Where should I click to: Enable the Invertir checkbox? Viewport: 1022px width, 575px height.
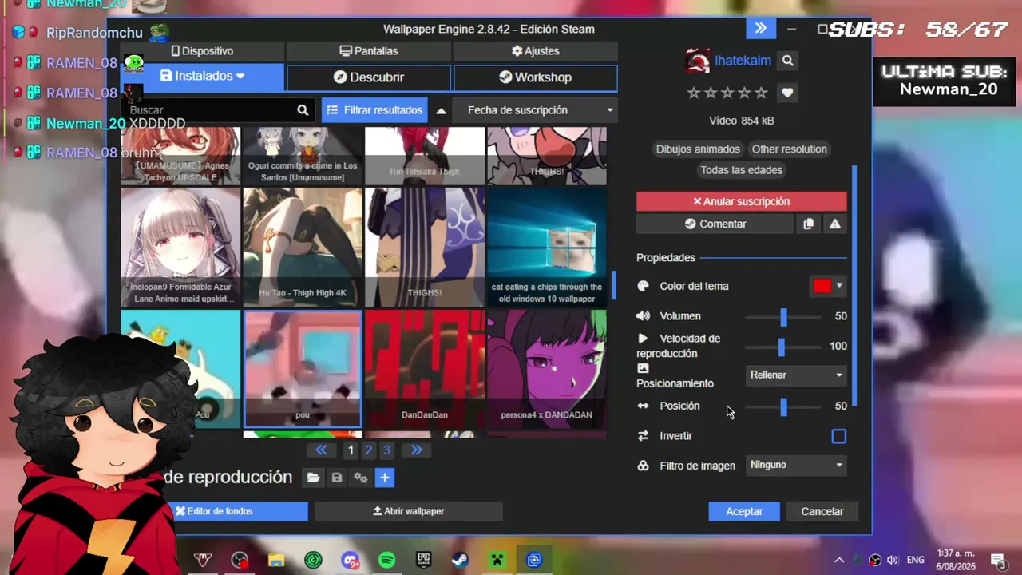point(838,436)
